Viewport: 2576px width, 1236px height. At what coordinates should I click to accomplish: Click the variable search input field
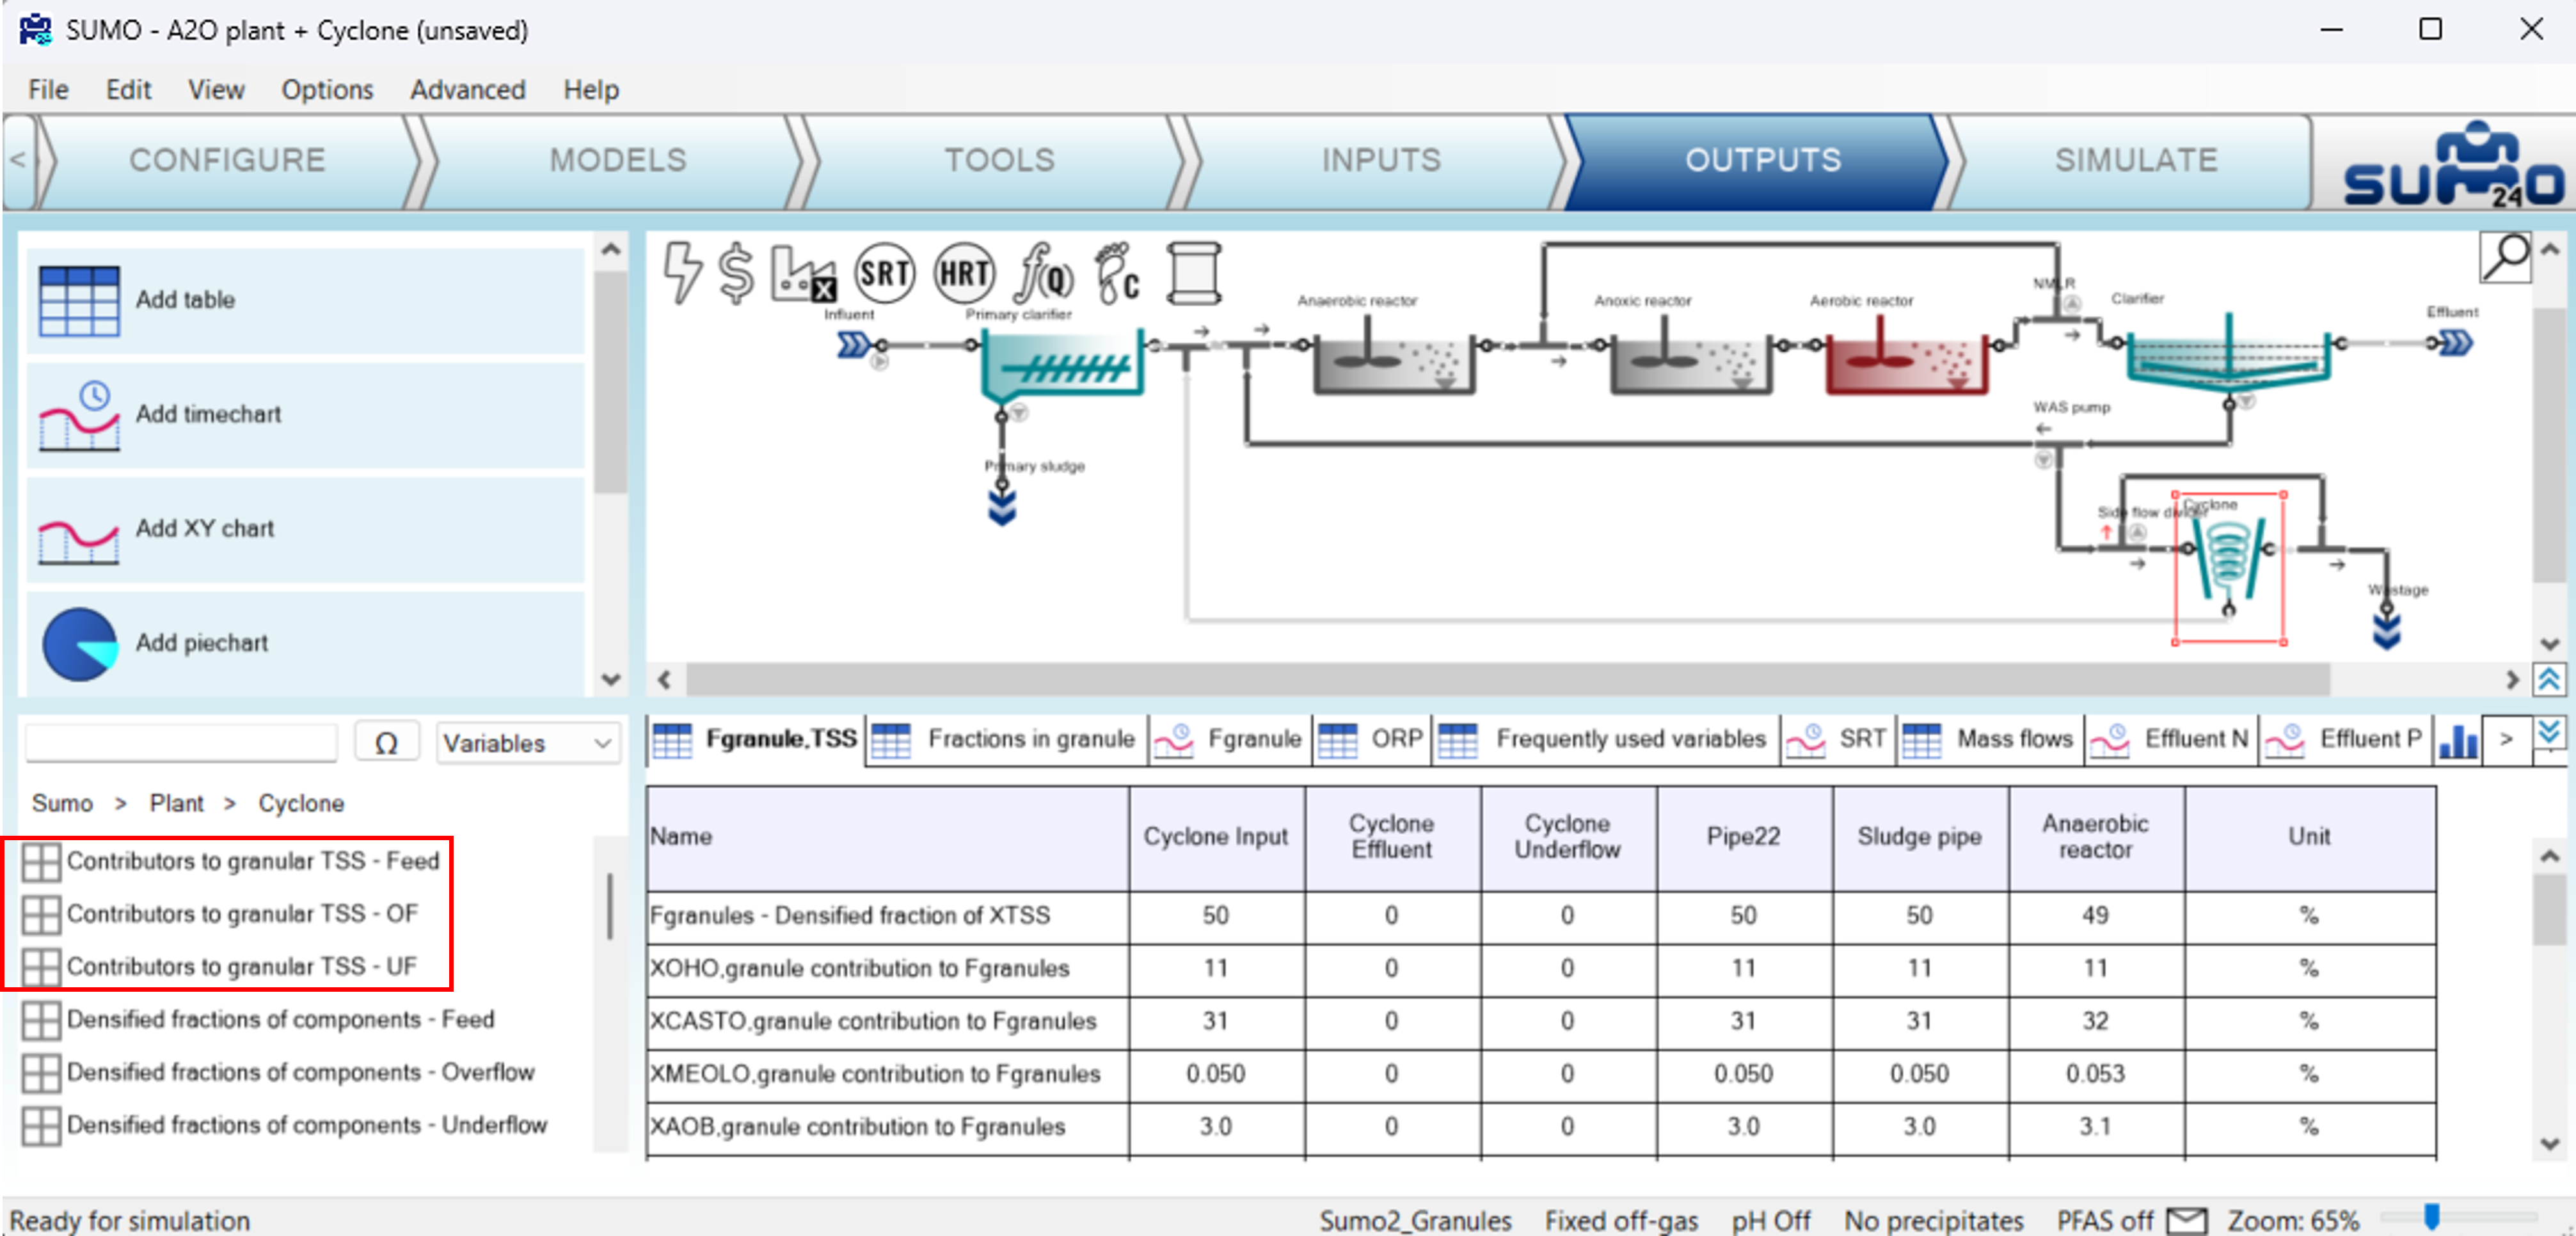pos(181,742)
